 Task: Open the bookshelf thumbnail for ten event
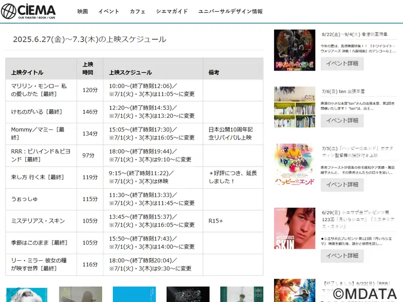(x=295, y=107)
